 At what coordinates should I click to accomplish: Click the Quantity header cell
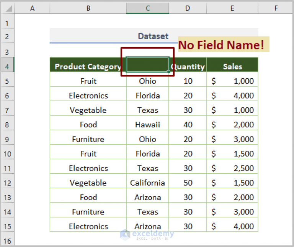188,65
